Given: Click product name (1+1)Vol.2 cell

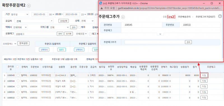Looking at the screenshot, I should [62, 75].
